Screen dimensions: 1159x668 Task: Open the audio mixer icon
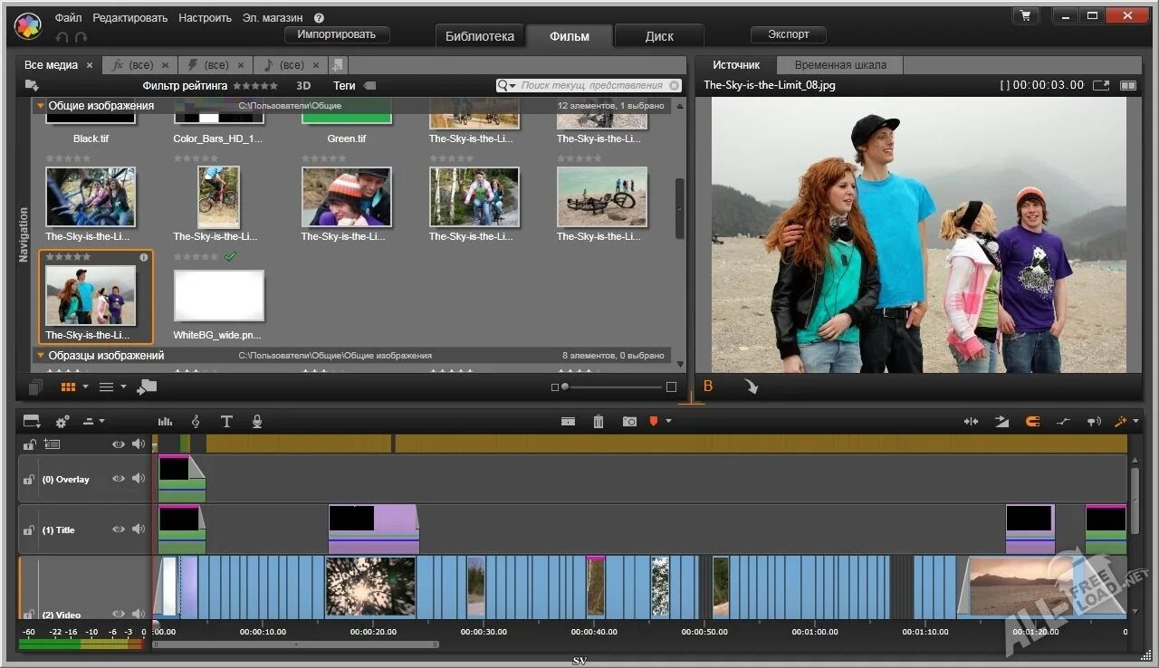coord(165,422)
